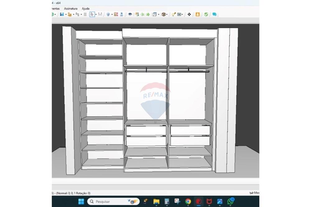
Task: Click the blue shield icon in toolbar
Action: 108,14
